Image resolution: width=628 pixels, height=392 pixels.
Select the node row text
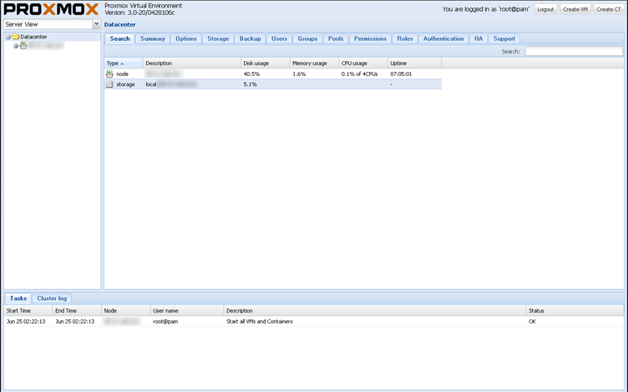pyautogui.click(x=122, y=74)
